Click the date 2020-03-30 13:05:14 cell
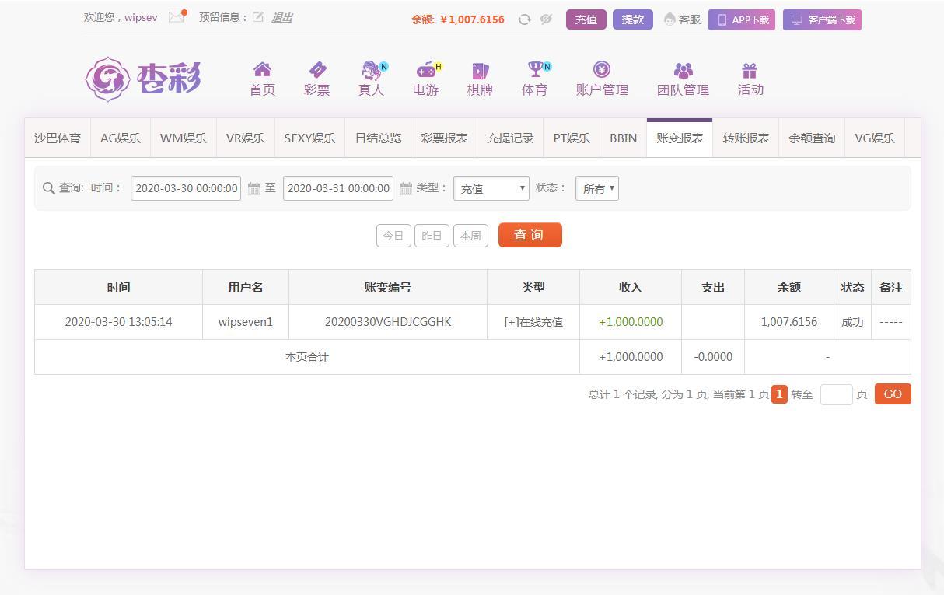This screenshot has width=944, height=595. pos(119,322)
